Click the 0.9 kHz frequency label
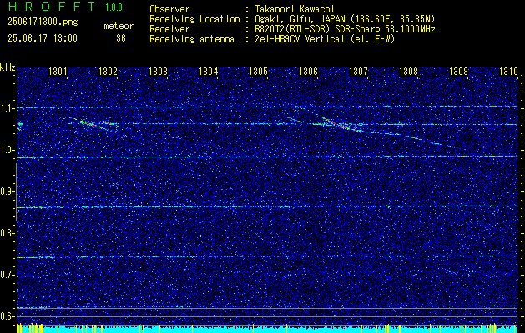Viewport: 525px width, 333px height. point(8,191)
